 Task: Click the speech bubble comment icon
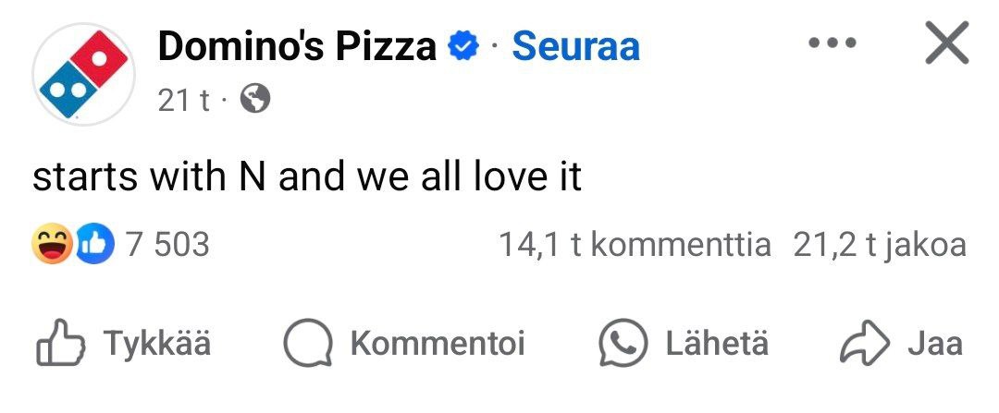(308, 345)
